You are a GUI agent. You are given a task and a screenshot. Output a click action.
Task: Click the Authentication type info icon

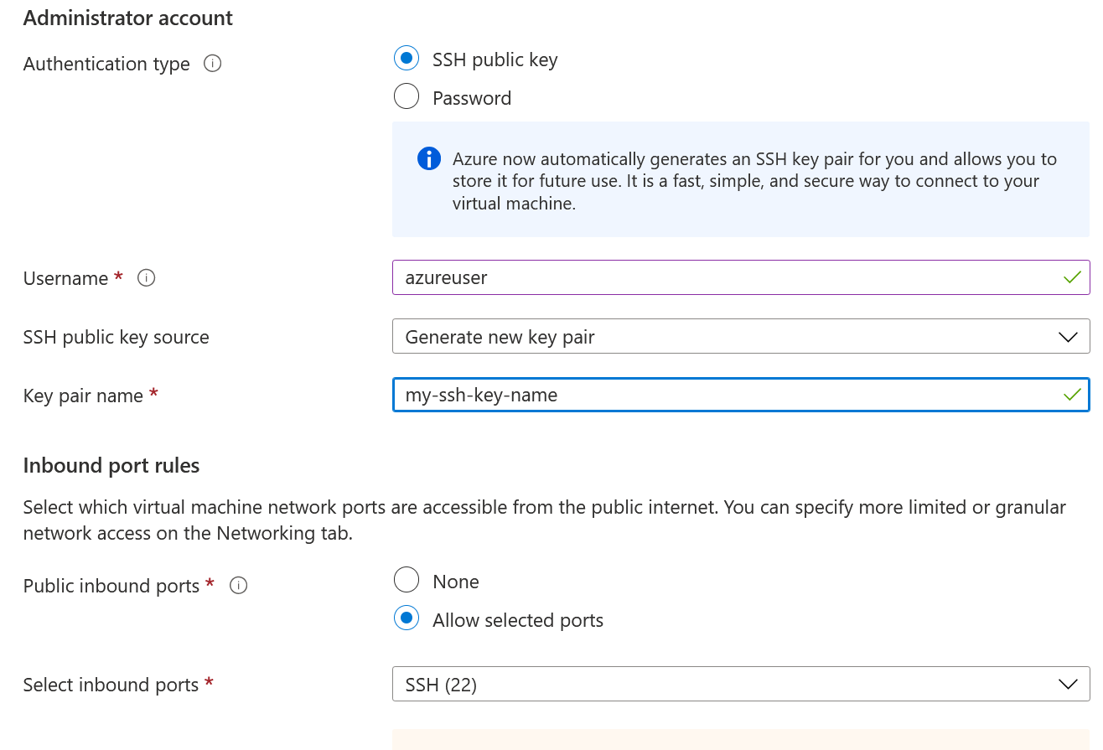coord(213,64)
